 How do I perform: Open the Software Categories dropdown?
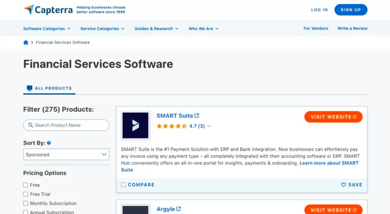(47, 29)
